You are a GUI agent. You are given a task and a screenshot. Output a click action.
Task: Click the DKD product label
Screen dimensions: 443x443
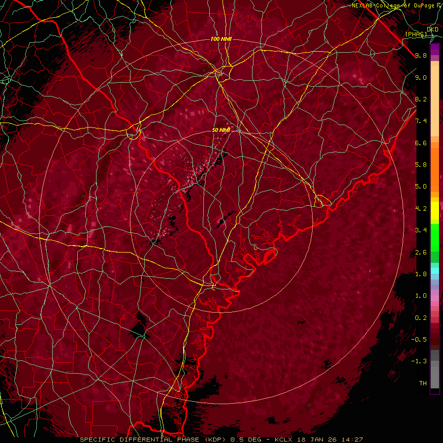[432, 29]
